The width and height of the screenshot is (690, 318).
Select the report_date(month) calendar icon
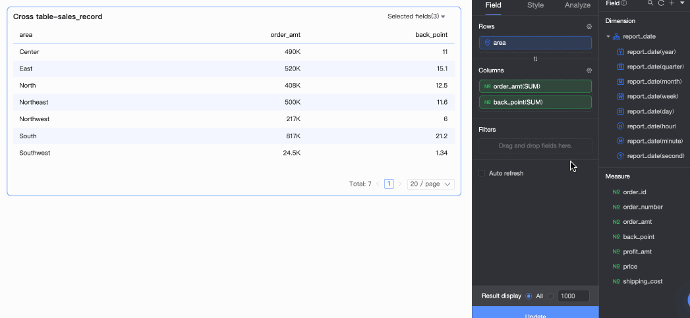pos(620,82)
